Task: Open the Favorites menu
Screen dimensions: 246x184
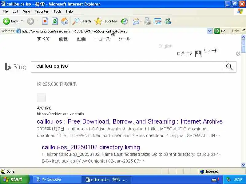Action: pos(42,11)
